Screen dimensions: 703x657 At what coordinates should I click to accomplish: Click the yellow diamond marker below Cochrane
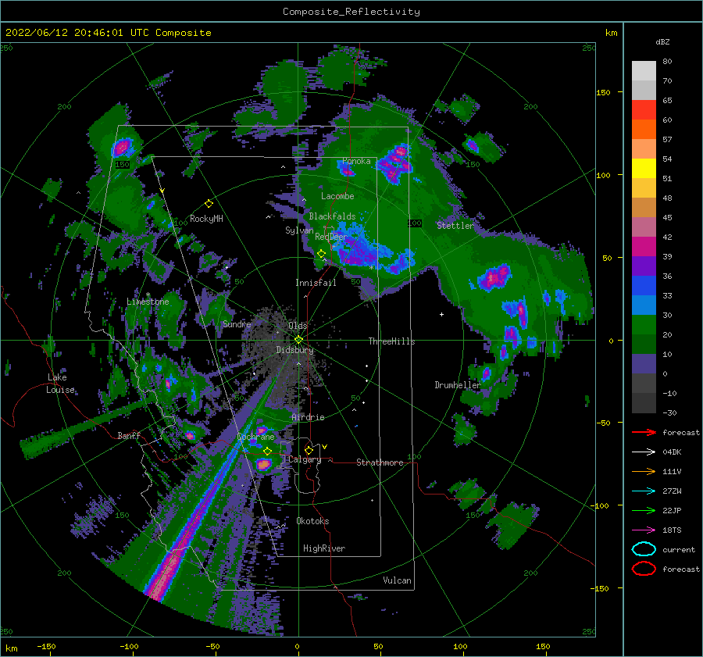(x=267, y=451)
